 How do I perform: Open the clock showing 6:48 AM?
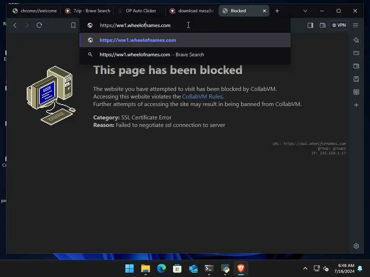[344, 268]
